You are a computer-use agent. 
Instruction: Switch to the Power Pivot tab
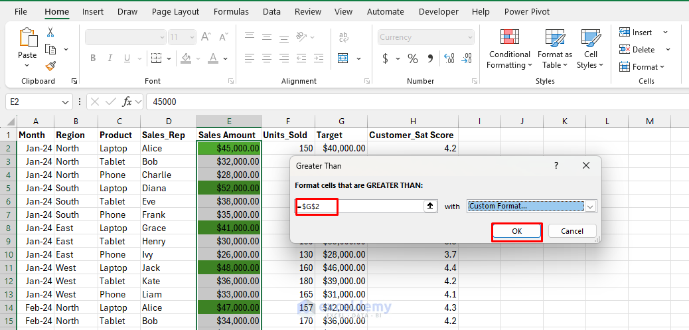click(527, 12)
